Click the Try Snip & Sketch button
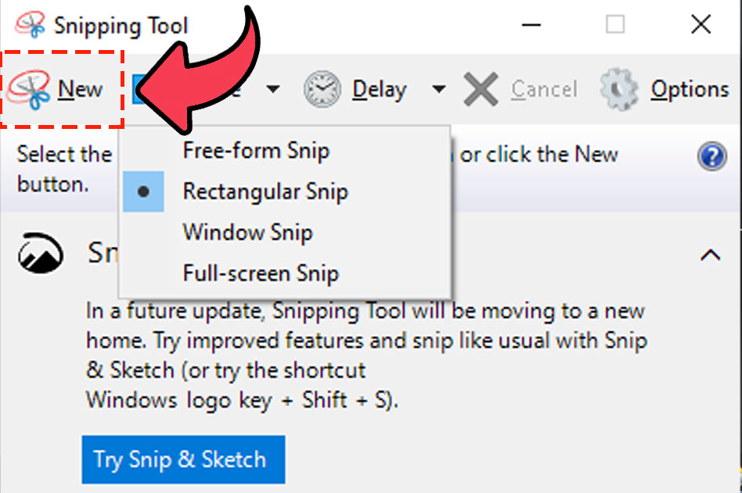 (183, 459)
